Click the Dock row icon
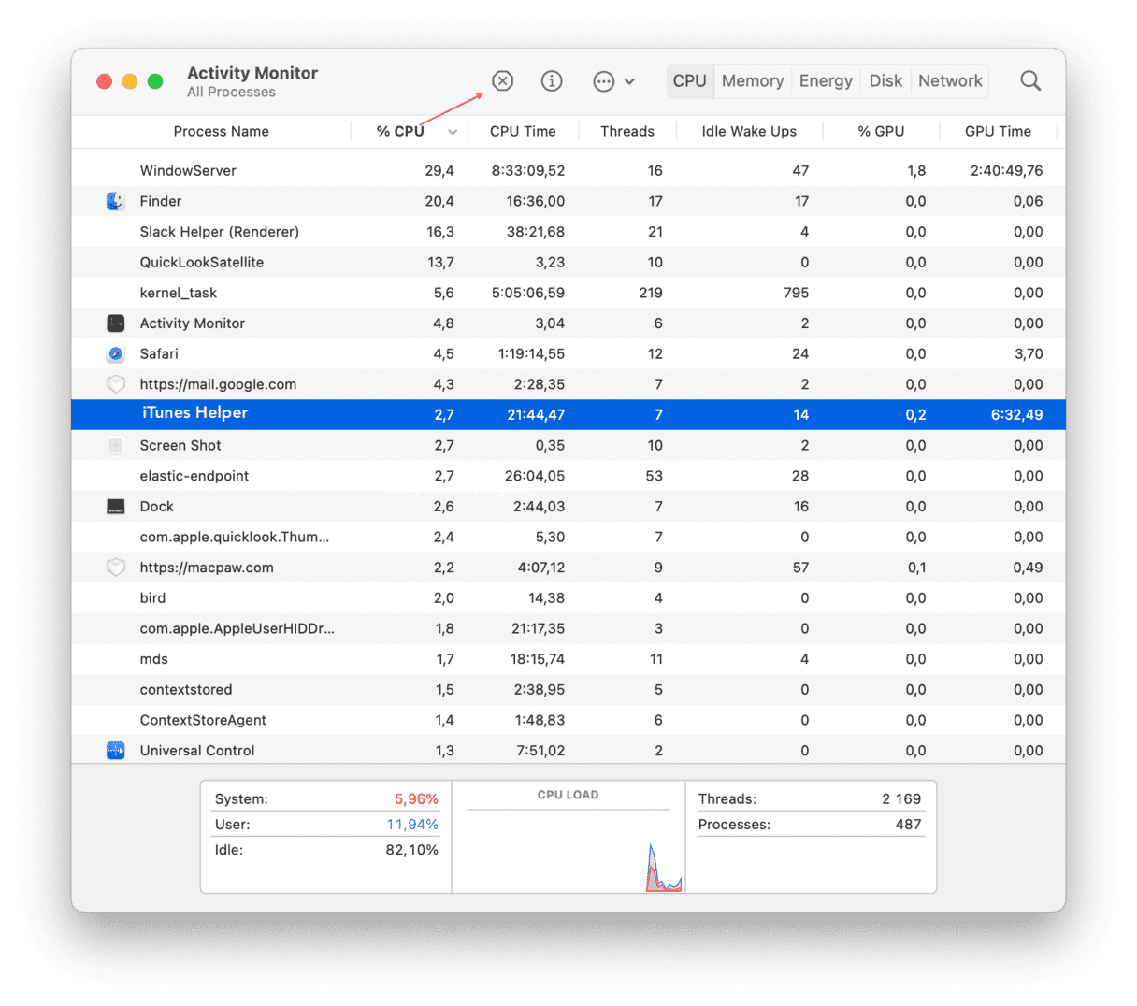1137x1006 pixels. (x=116, y=507)
